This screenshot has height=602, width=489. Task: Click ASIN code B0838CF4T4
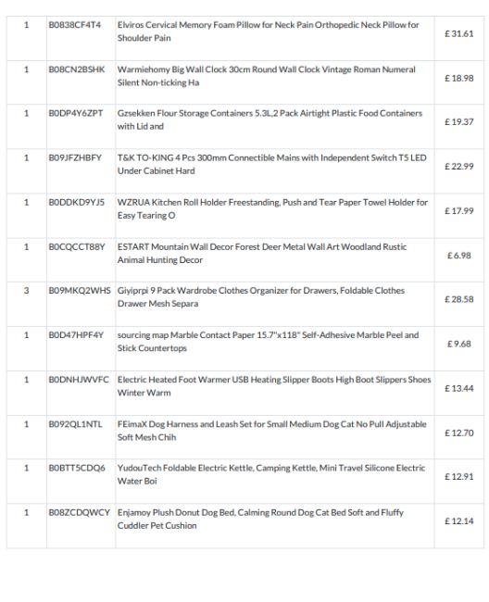pos(75,25)
